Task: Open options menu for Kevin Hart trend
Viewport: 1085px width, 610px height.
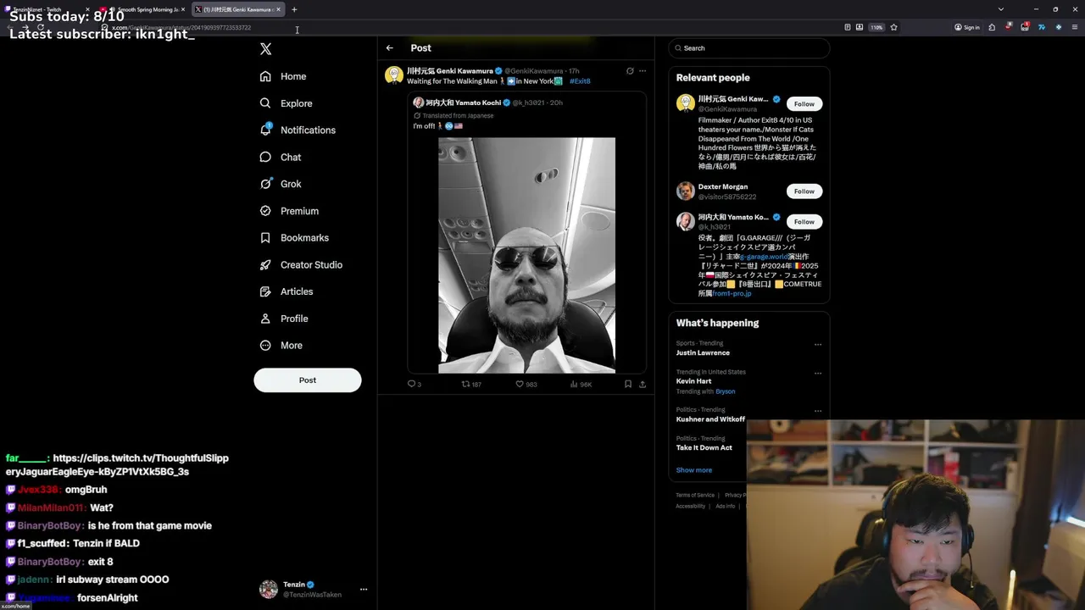Action: (x=818, y=374)
